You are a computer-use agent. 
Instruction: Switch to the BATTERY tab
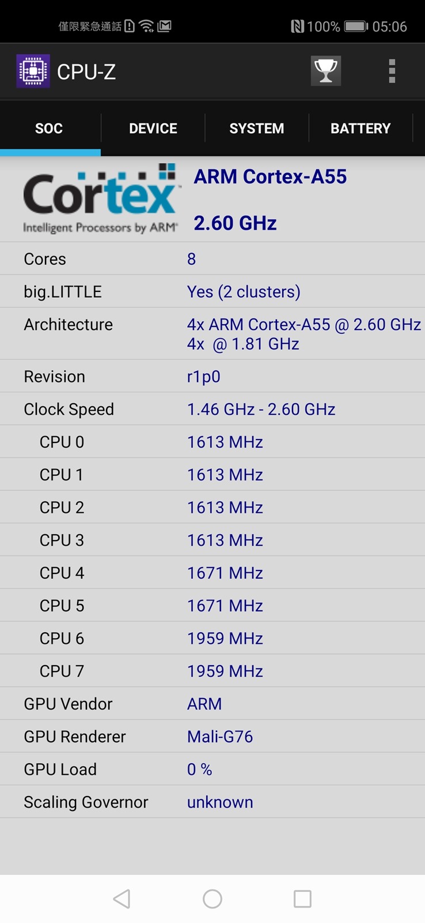coord(361,129)
